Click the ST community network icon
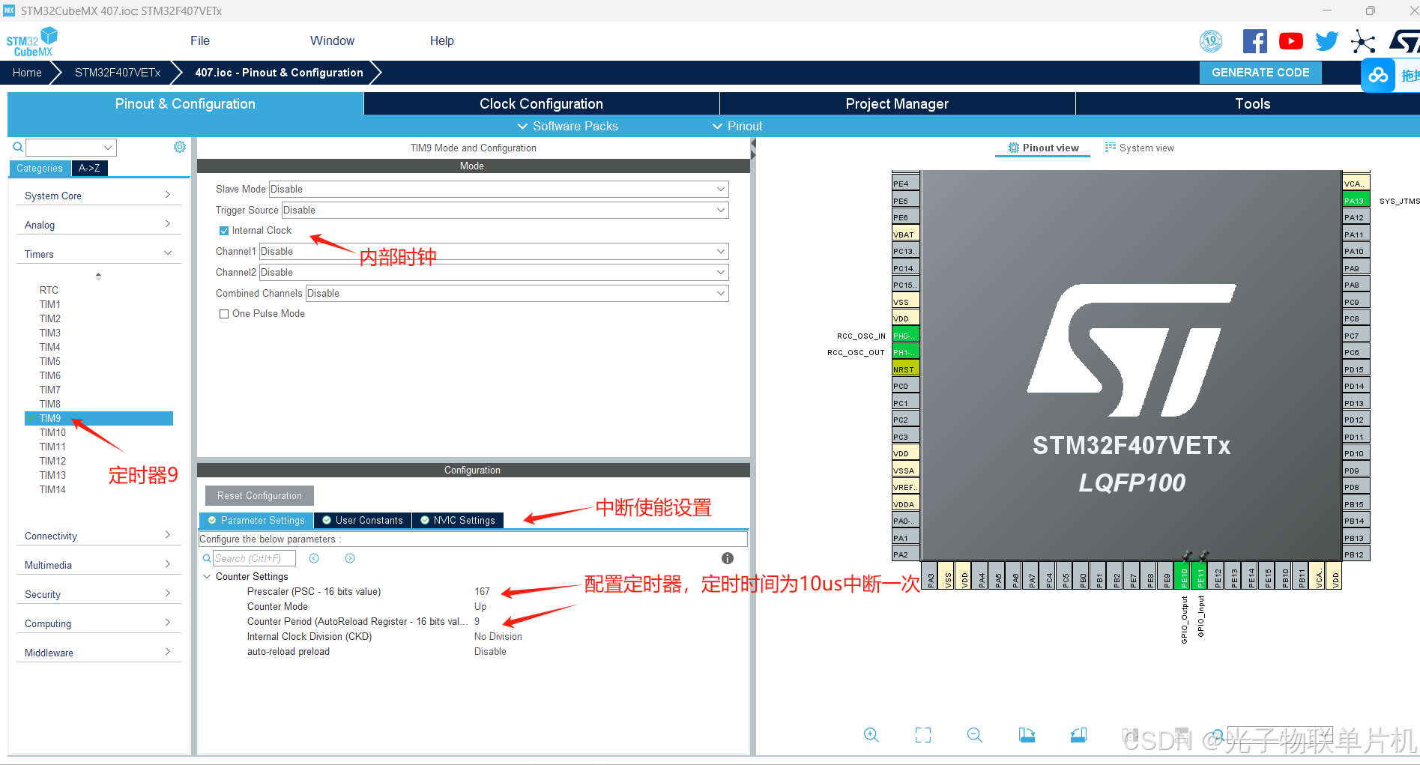Viewport: 1420px width, 765px height. point(1363,41)
